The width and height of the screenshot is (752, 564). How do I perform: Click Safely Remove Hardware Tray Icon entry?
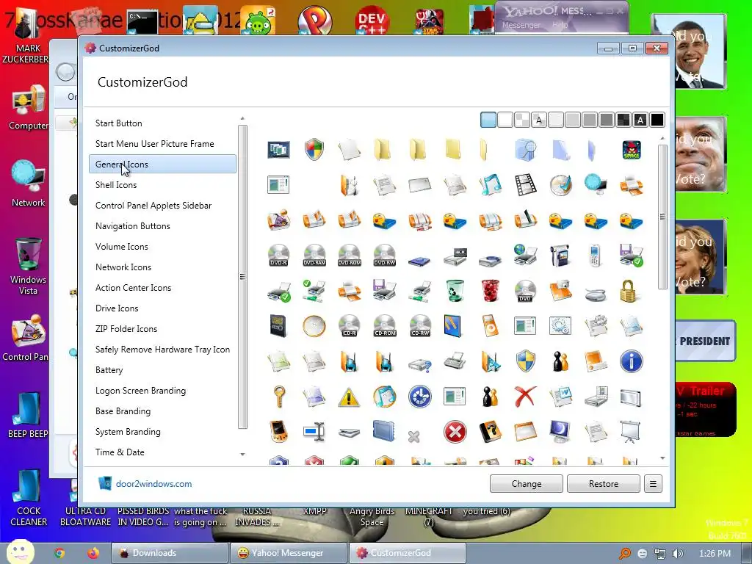coord(162,350)
